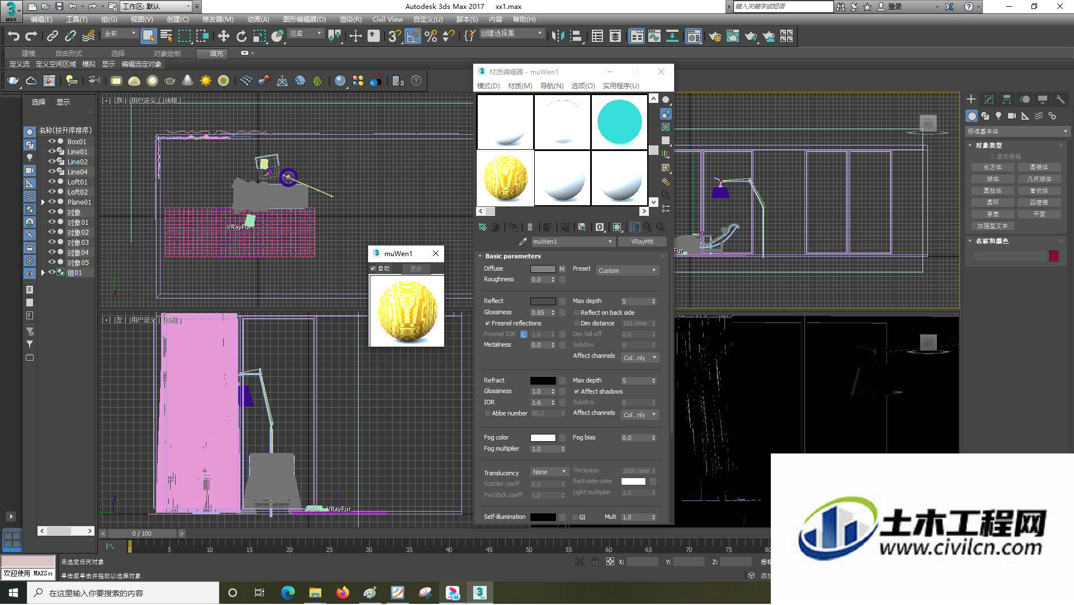Select Lights category in Create panel
This screenshot has width=1074, height=605.
[x=998, y=116]
